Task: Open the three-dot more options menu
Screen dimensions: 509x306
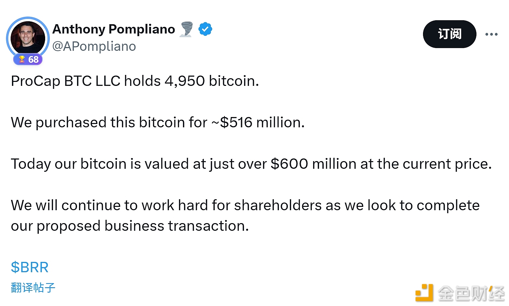Action: pos(491,34)
